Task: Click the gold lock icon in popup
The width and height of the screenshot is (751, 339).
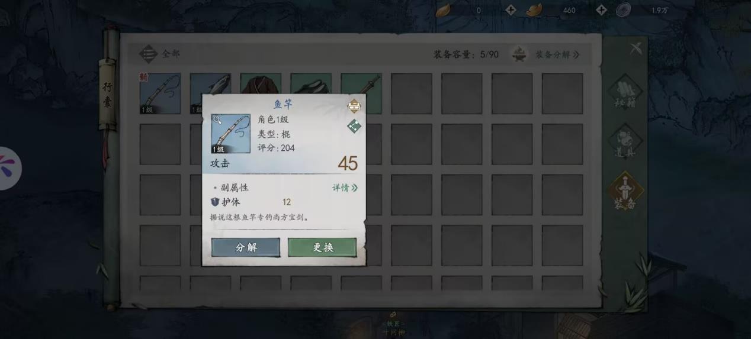Action: [x=354, y=106]
